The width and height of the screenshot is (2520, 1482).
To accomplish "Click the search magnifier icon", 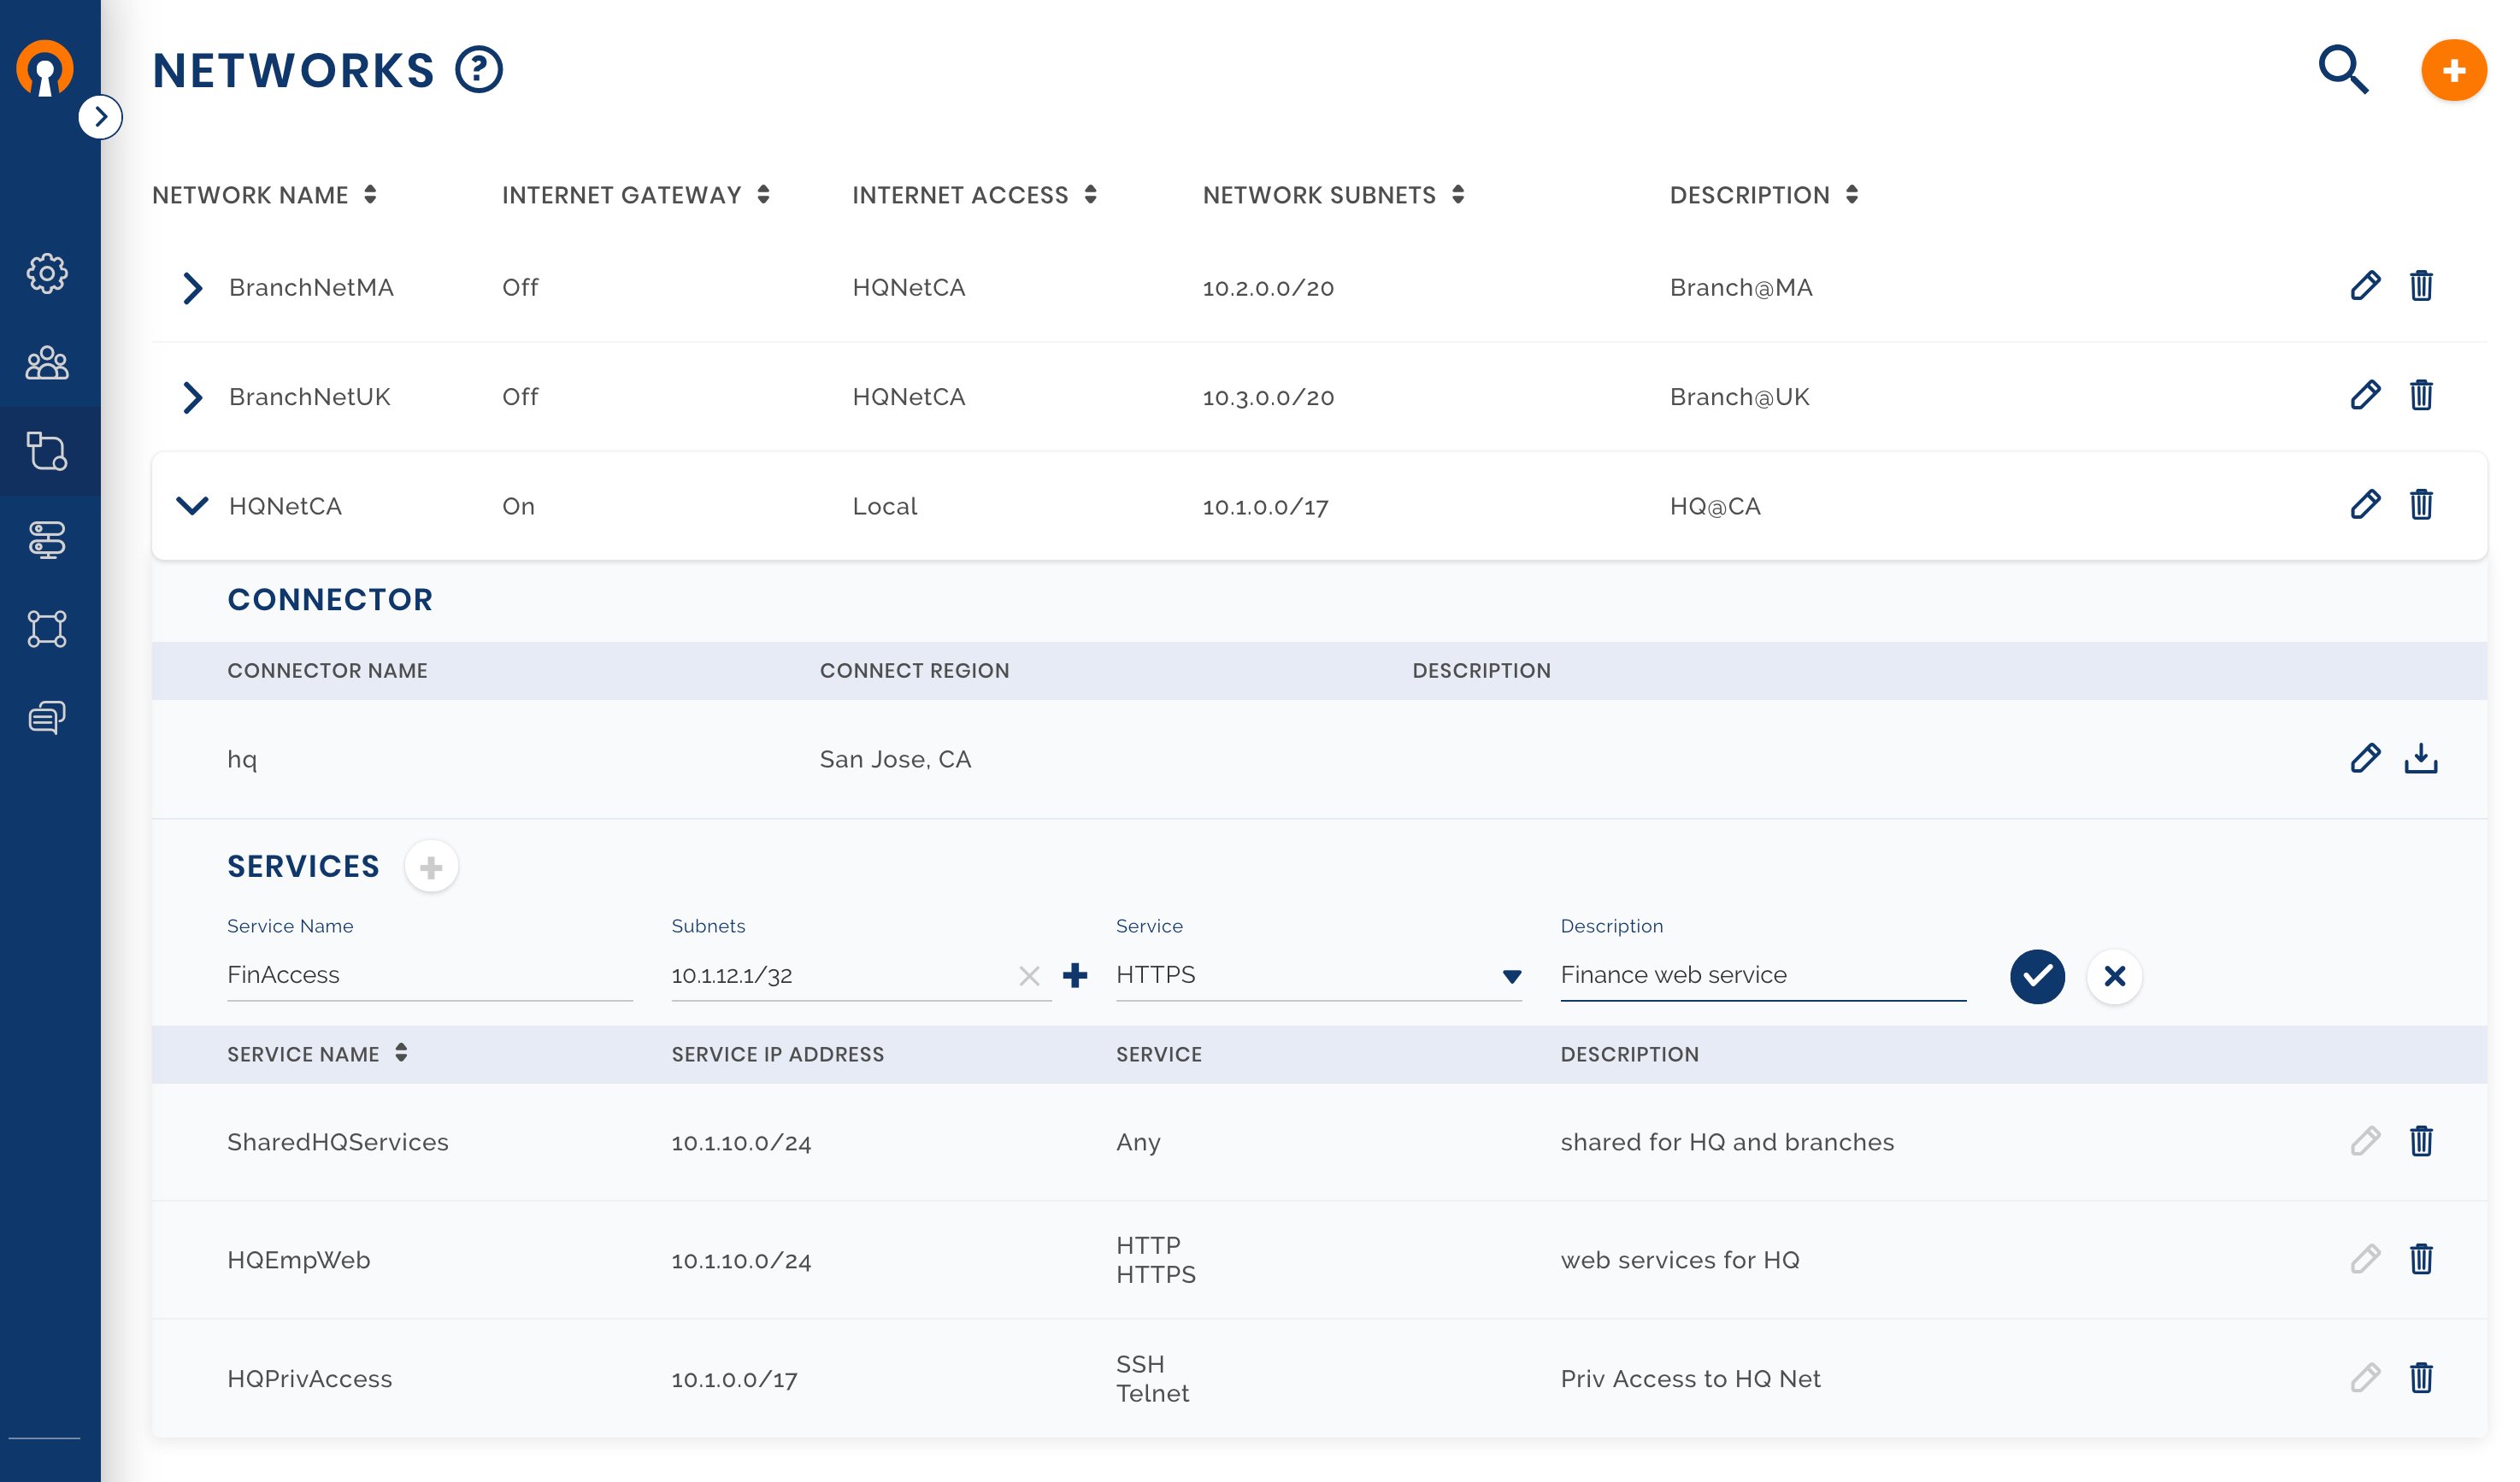I will (x=2342, y=70).
